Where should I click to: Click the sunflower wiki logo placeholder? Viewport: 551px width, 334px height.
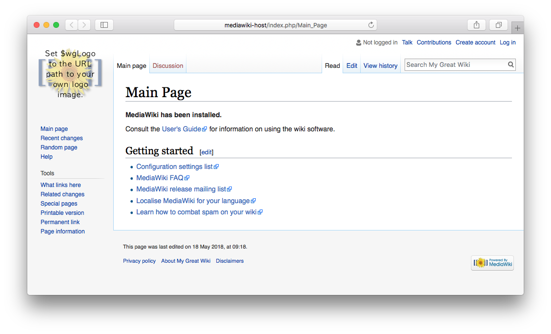click(x=70, y=73)
